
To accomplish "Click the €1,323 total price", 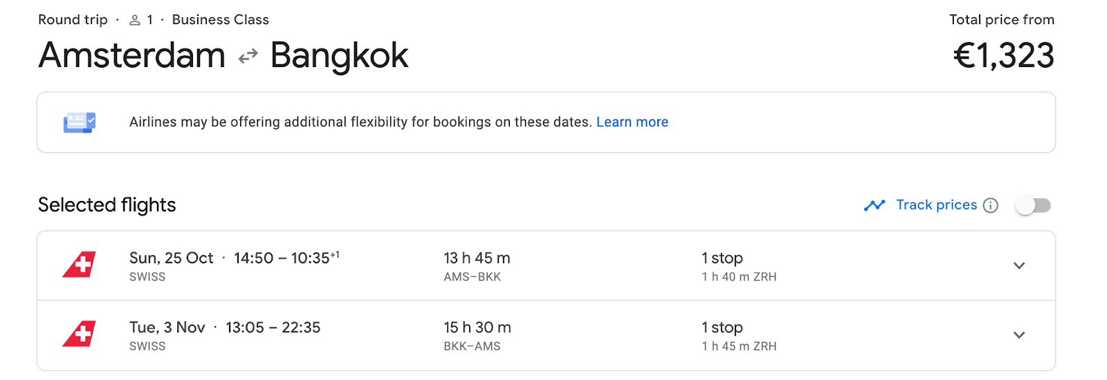I will (1004, 56).
